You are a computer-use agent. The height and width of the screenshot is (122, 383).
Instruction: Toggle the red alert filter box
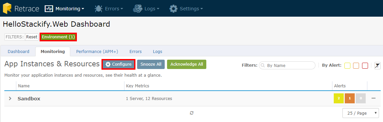(x=365, y=66)
